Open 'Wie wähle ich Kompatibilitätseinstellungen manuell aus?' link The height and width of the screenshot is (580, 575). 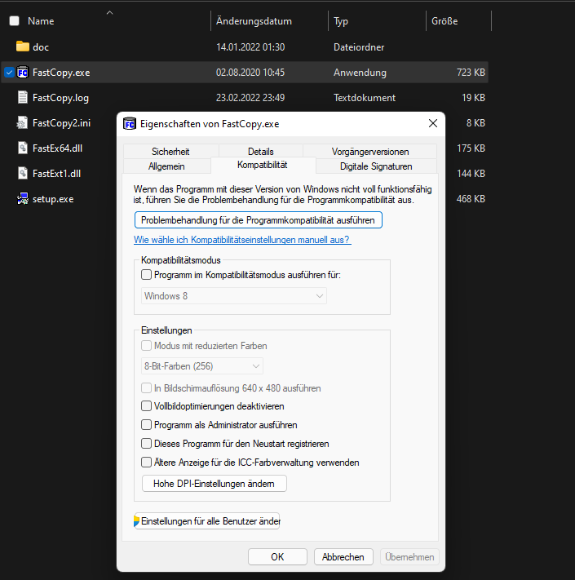click(242, 240)
